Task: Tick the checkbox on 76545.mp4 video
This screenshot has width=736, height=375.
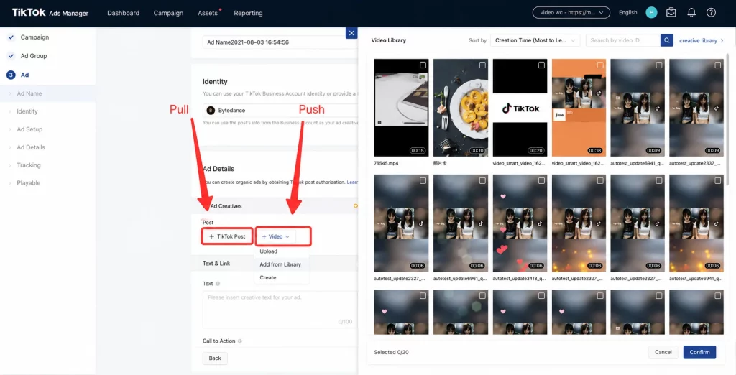Action: (423, 65)
